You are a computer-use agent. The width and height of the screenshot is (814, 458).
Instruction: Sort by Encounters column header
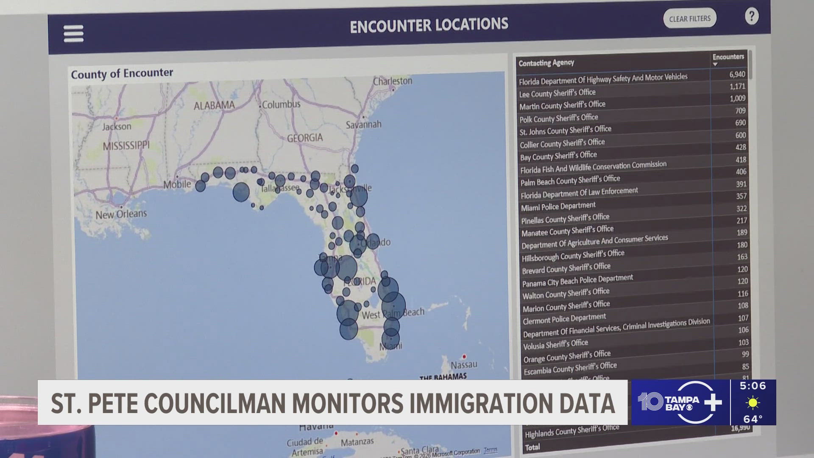click(x=728, y=56)
